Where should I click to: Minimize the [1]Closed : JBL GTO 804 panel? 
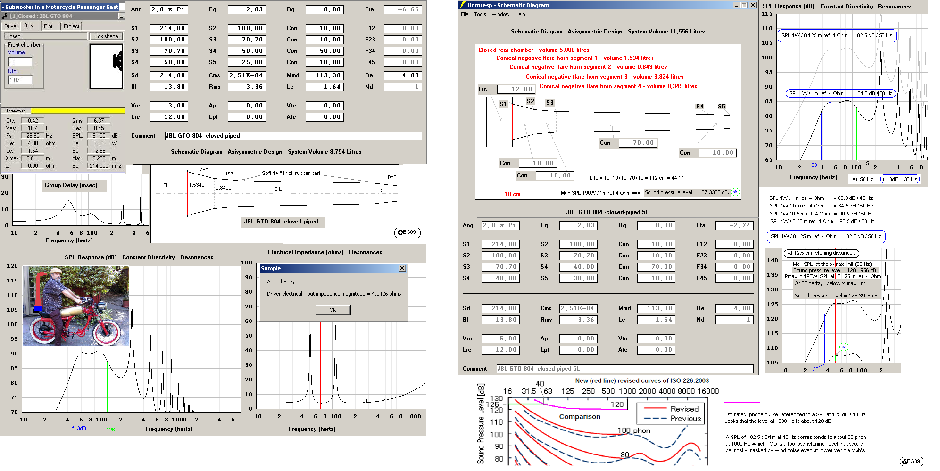tap(121, 16)
